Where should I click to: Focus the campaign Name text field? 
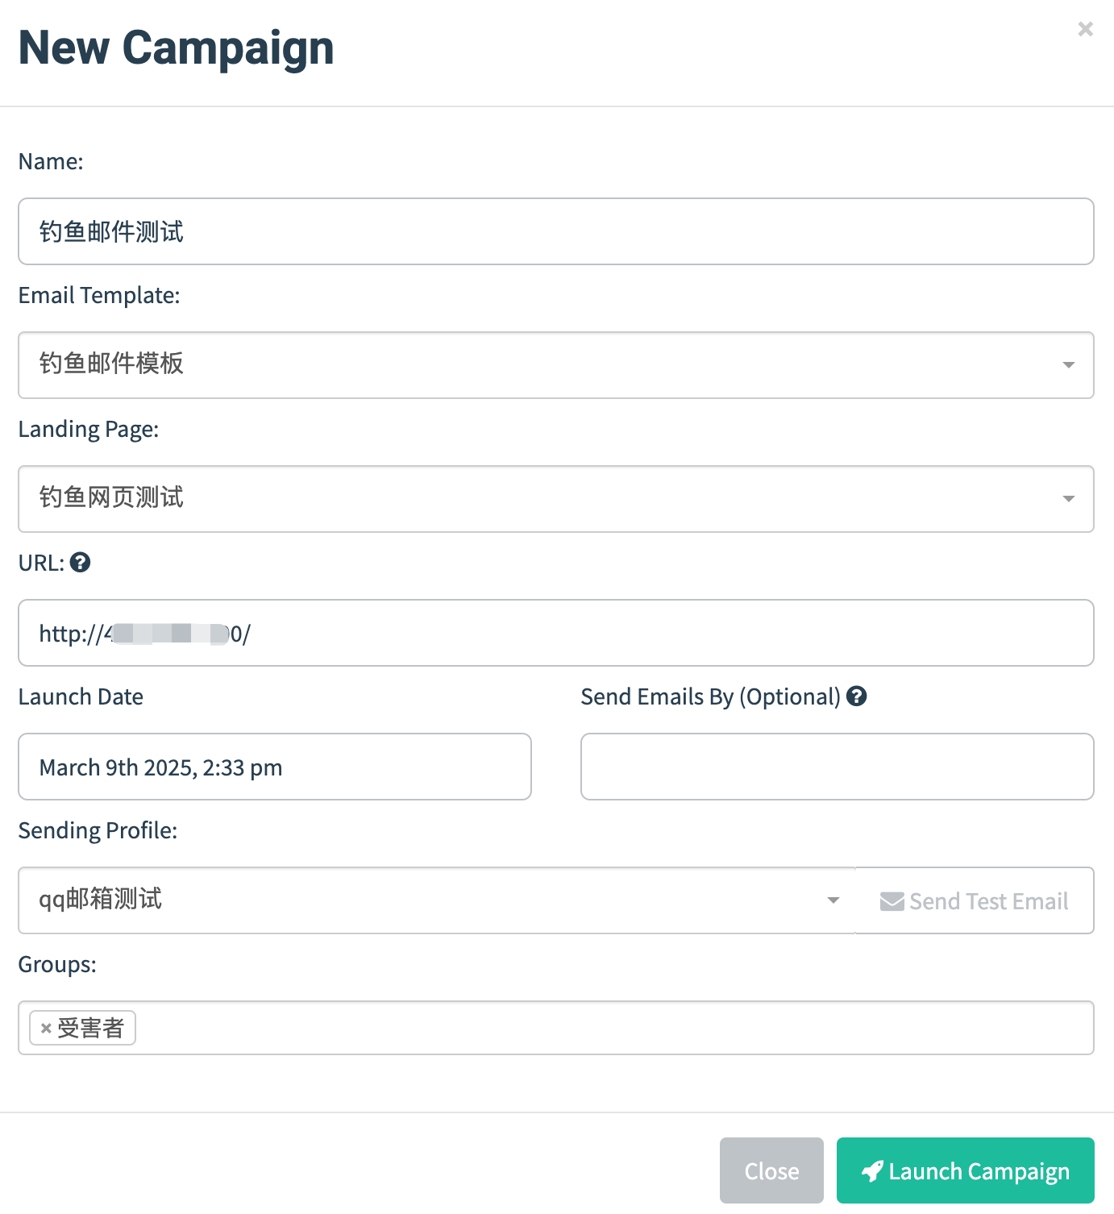556,231
